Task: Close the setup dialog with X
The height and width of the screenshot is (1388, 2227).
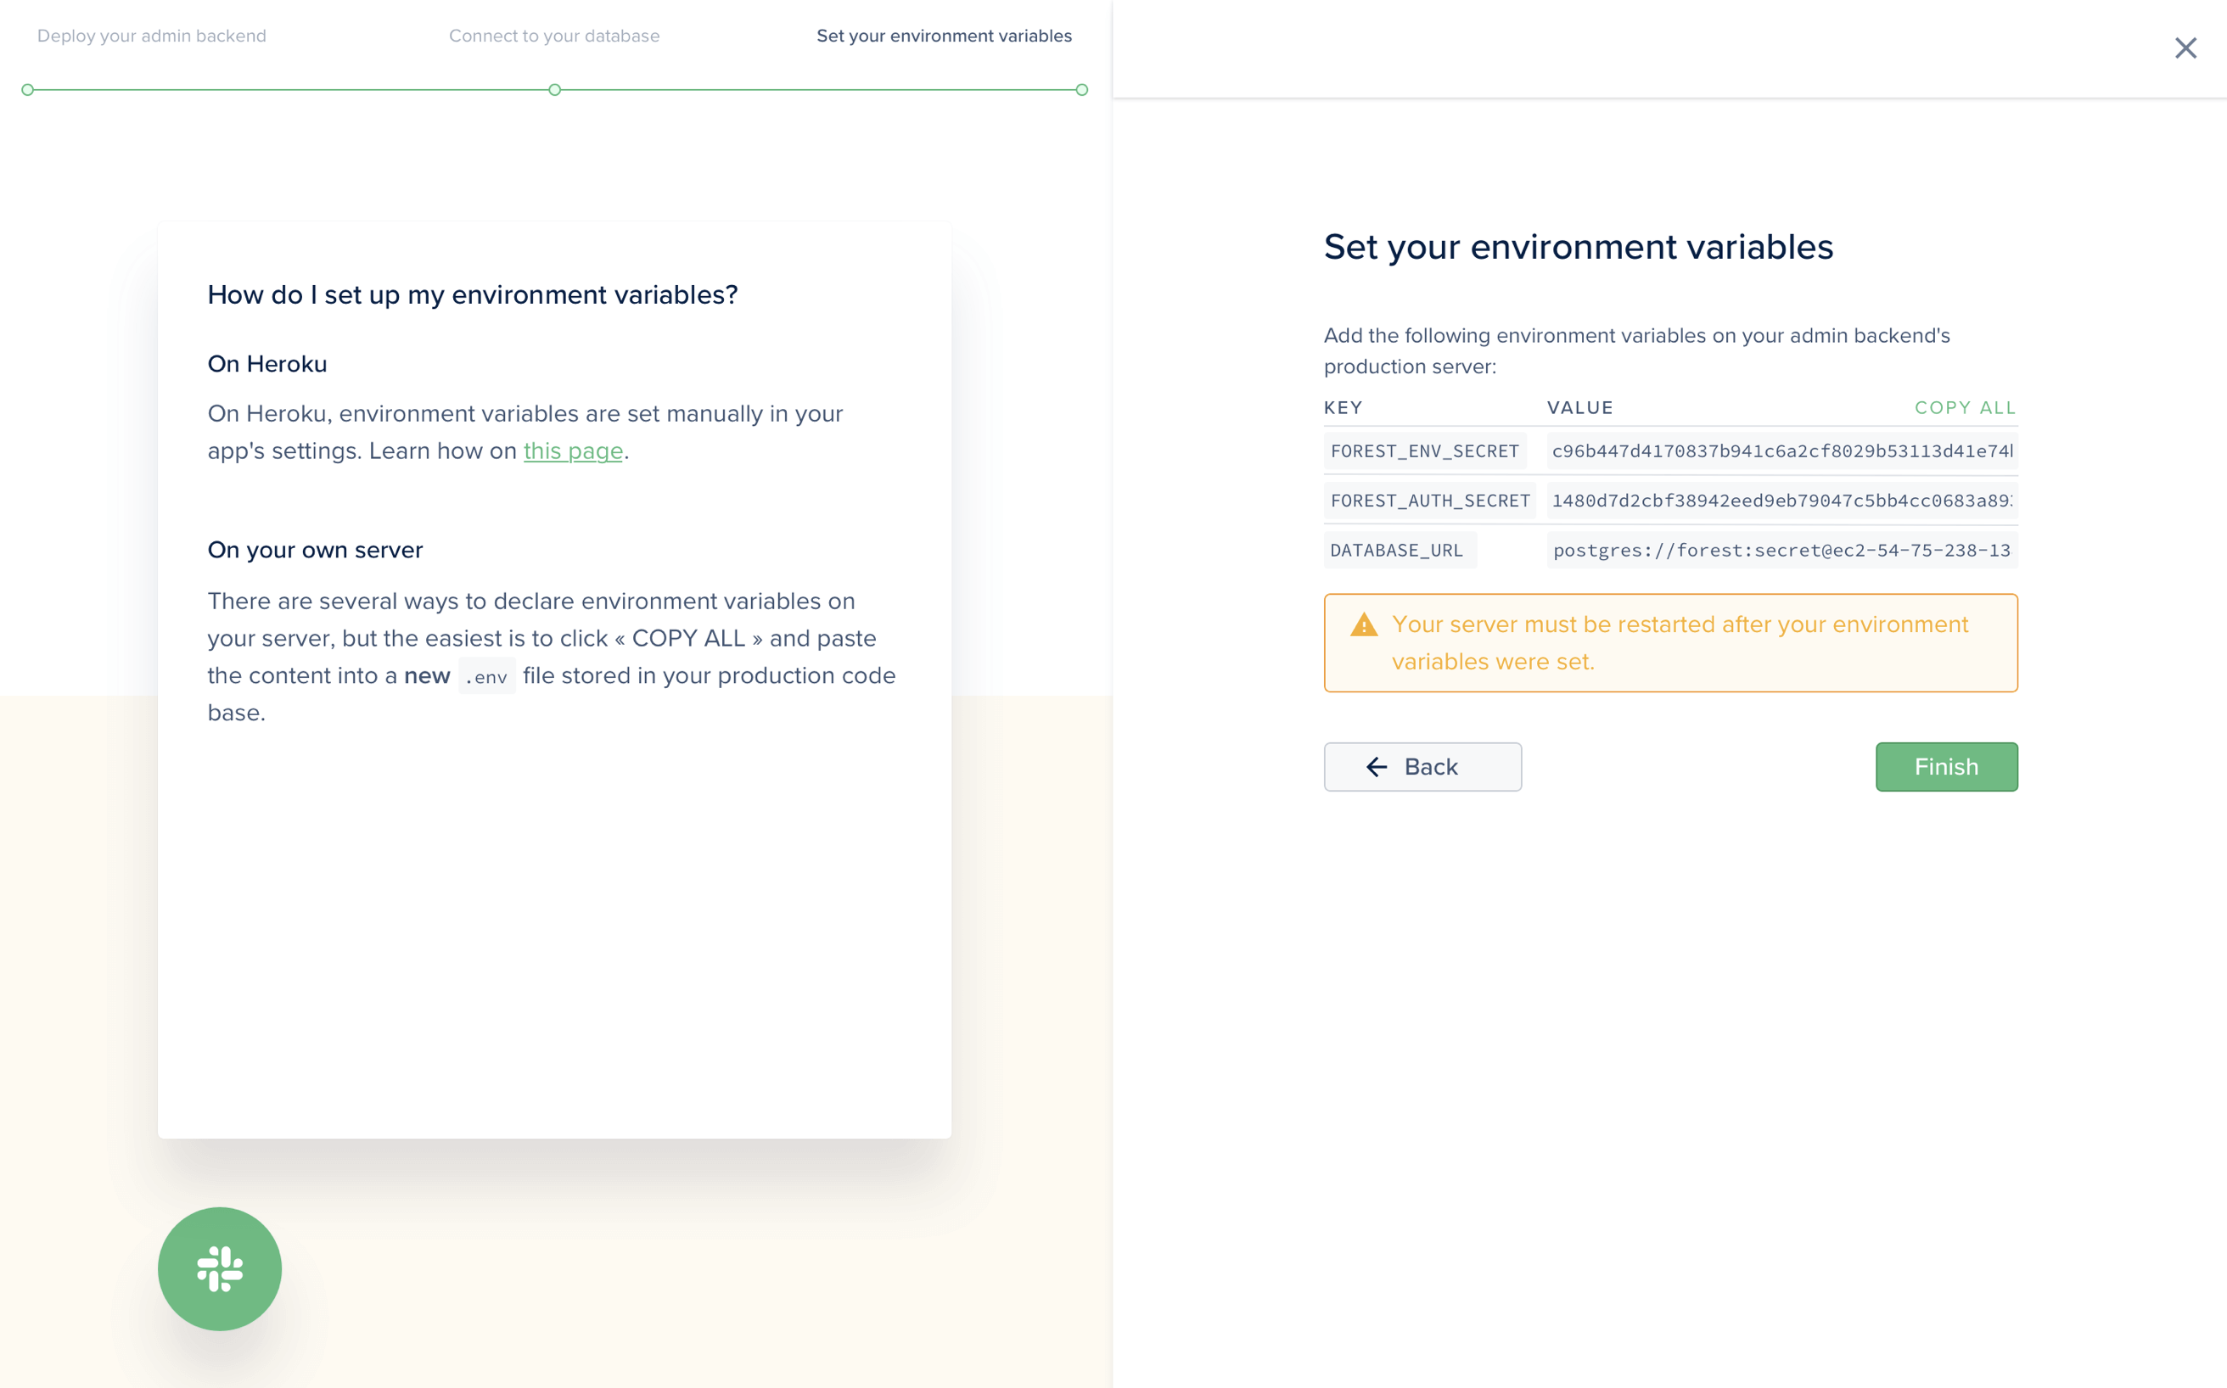Action: coord(2185,48)
